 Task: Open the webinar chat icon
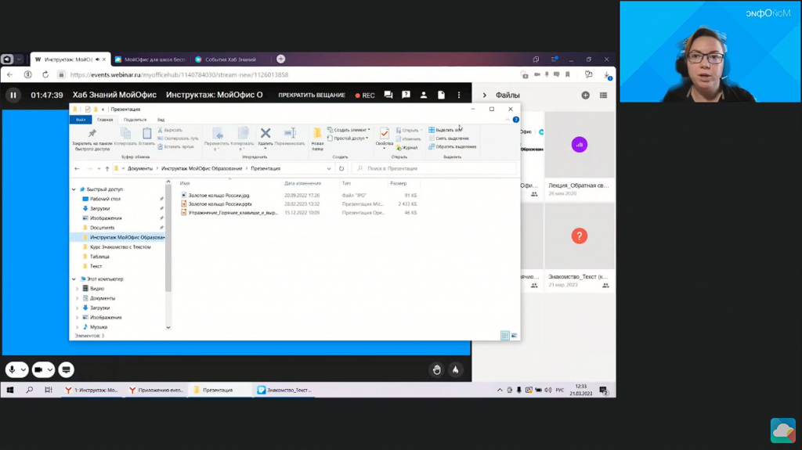388,95
